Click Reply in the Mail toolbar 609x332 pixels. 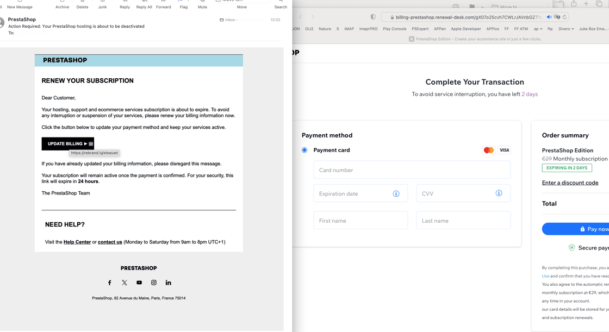pyautogui.click(x=125, y=5)
